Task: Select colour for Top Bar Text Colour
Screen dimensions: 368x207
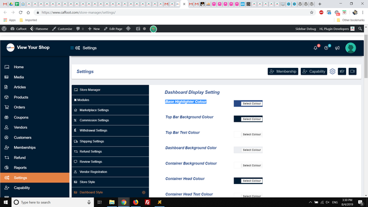Action: pos(248,135)
